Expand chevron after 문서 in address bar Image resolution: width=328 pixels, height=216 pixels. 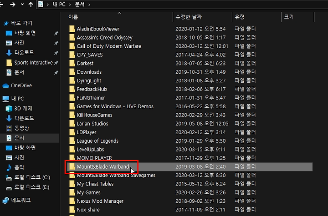coord(89,5)
